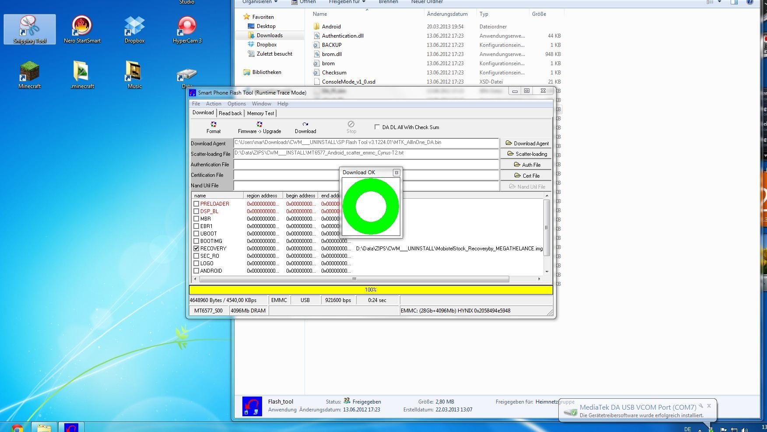Viewport: 767px width, 432px height.
Task: Open the HyperCam 3 desktop icon
Action: point(187,29)
